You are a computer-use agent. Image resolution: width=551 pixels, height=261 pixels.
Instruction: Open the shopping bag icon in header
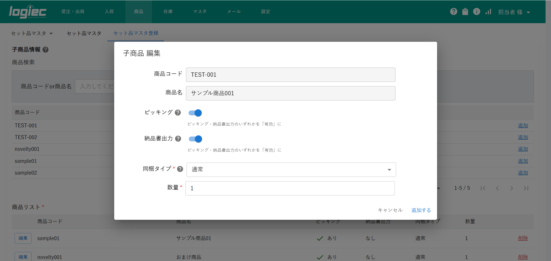coord(465,11)
